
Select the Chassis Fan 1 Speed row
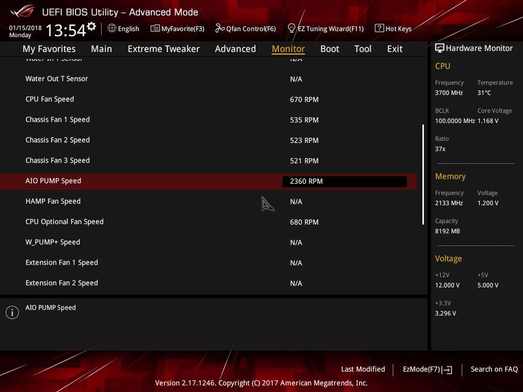208,120
